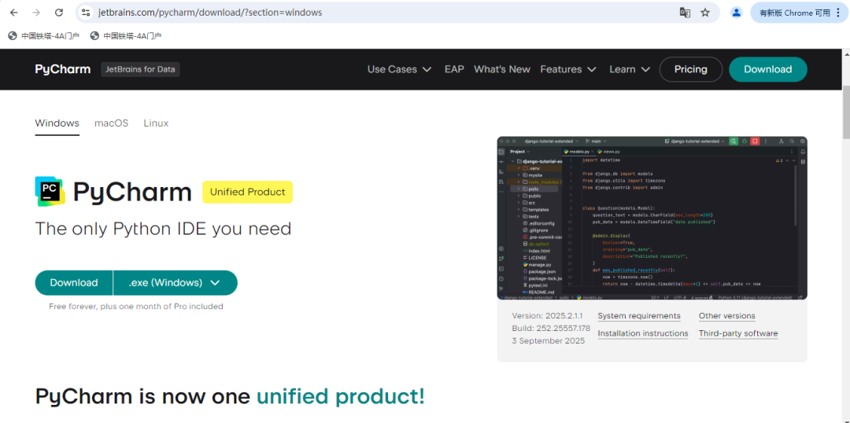
Task: Open the Chrome profile avatar
Action: tap(736, 13)
